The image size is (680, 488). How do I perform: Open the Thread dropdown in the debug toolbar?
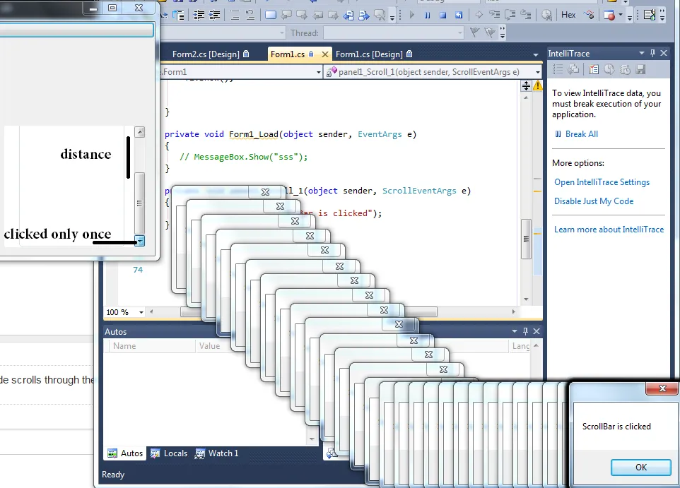[459, 33]
